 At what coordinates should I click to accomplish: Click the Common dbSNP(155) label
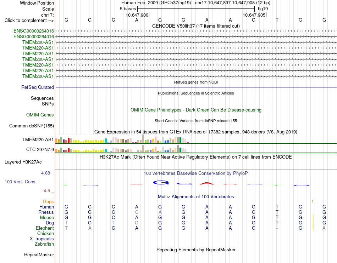tap(31, 126)
